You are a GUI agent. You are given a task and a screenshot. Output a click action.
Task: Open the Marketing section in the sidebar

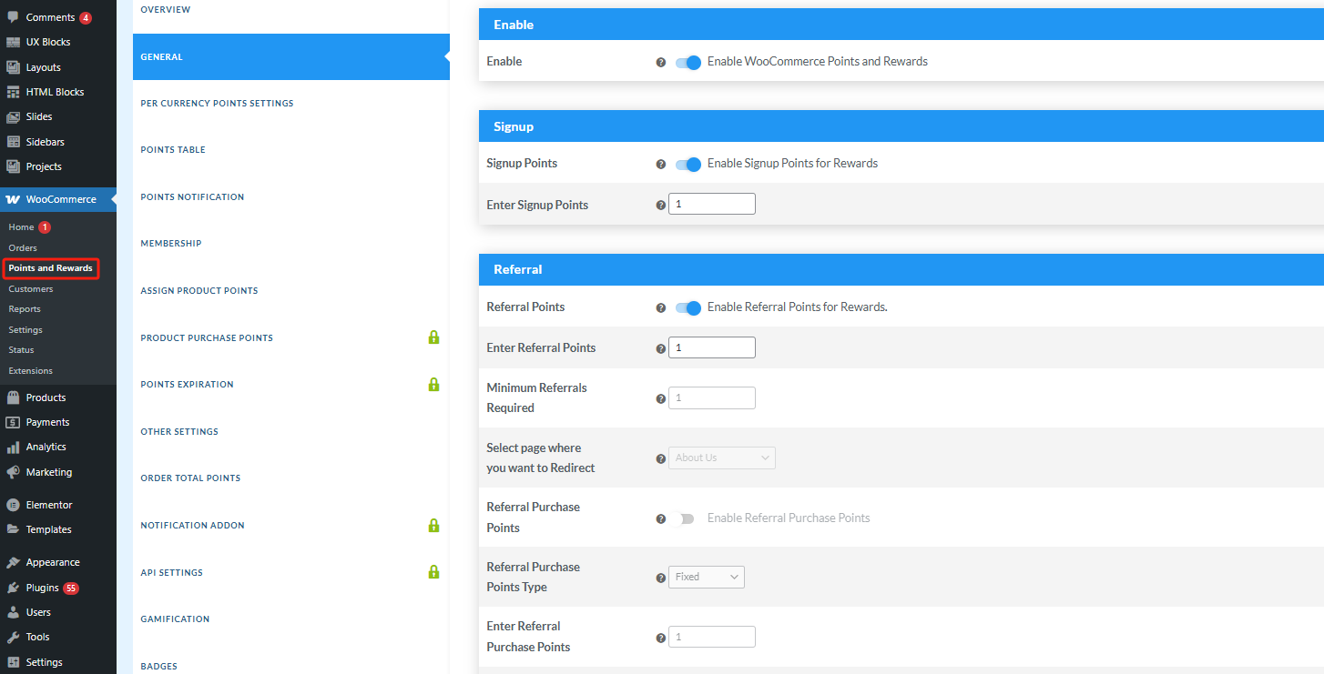point(46,471)
